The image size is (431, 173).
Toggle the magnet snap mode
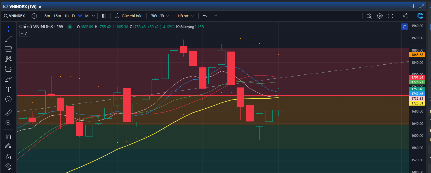[x=8, y=137]
